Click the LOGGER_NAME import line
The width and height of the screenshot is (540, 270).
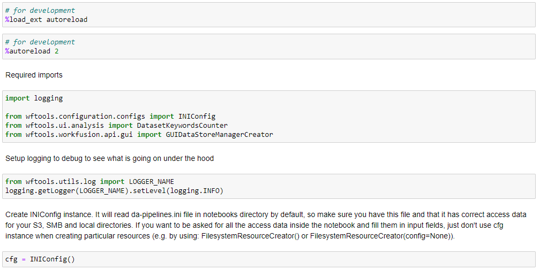[89, 181]
